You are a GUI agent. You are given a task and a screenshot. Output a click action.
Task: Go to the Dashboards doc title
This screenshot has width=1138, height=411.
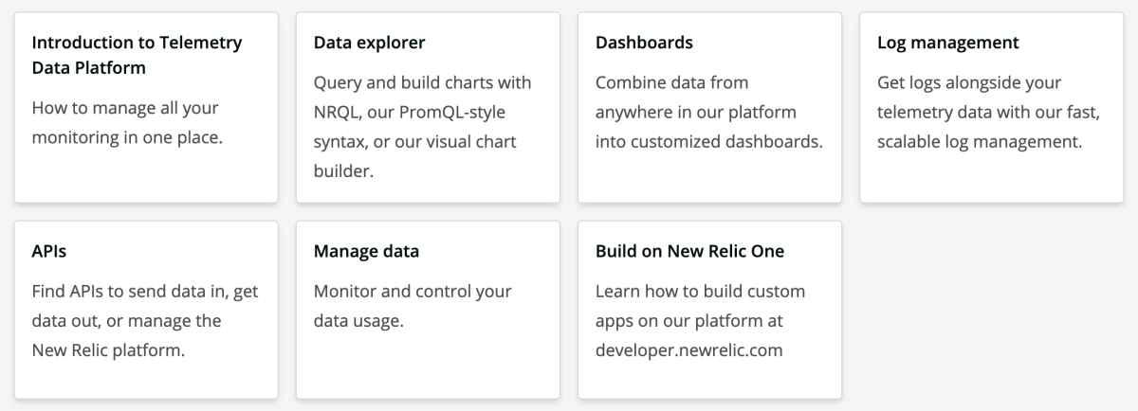[644, 43]
